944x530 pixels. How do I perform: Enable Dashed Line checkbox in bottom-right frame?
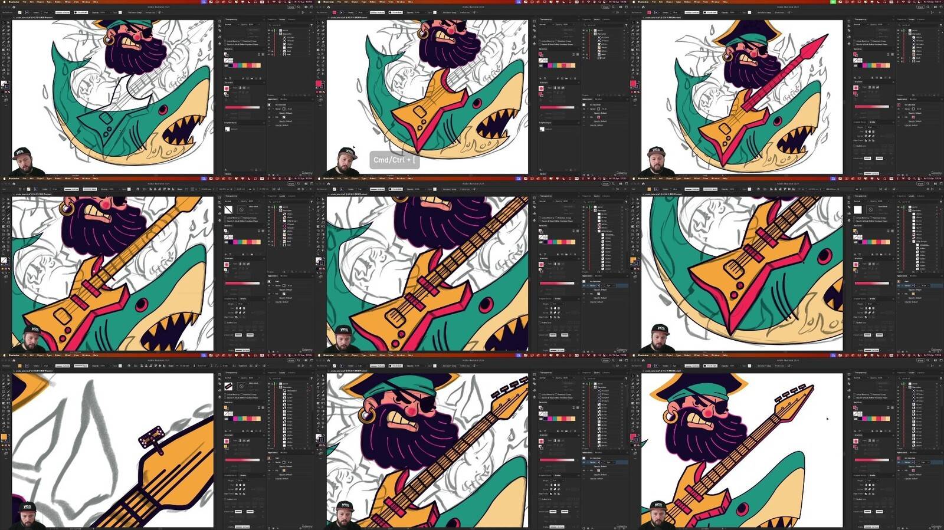click(x=854, y=499)
